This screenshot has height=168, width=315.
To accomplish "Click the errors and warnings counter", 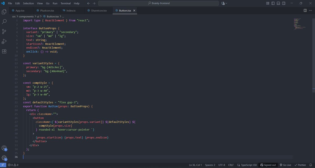I will click(13, 165).
